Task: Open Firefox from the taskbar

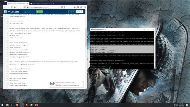Action: [x=17, y=105]
